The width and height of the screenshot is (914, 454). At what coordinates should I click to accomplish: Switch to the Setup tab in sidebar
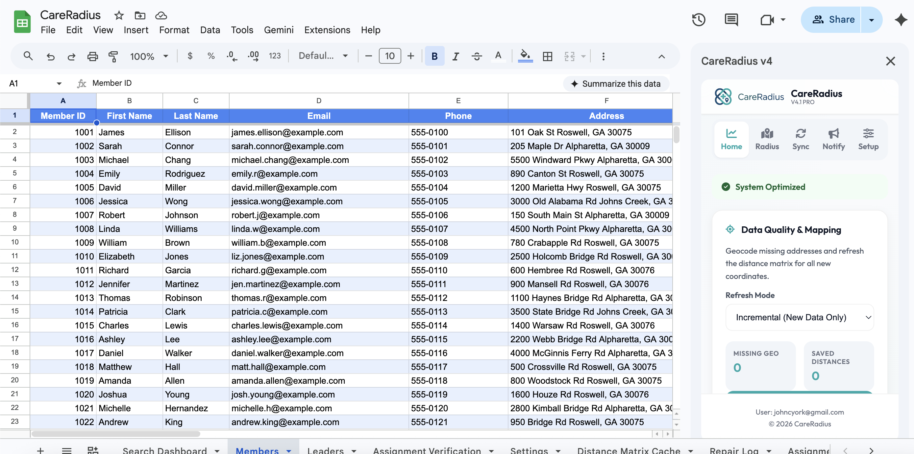[868, 139]
